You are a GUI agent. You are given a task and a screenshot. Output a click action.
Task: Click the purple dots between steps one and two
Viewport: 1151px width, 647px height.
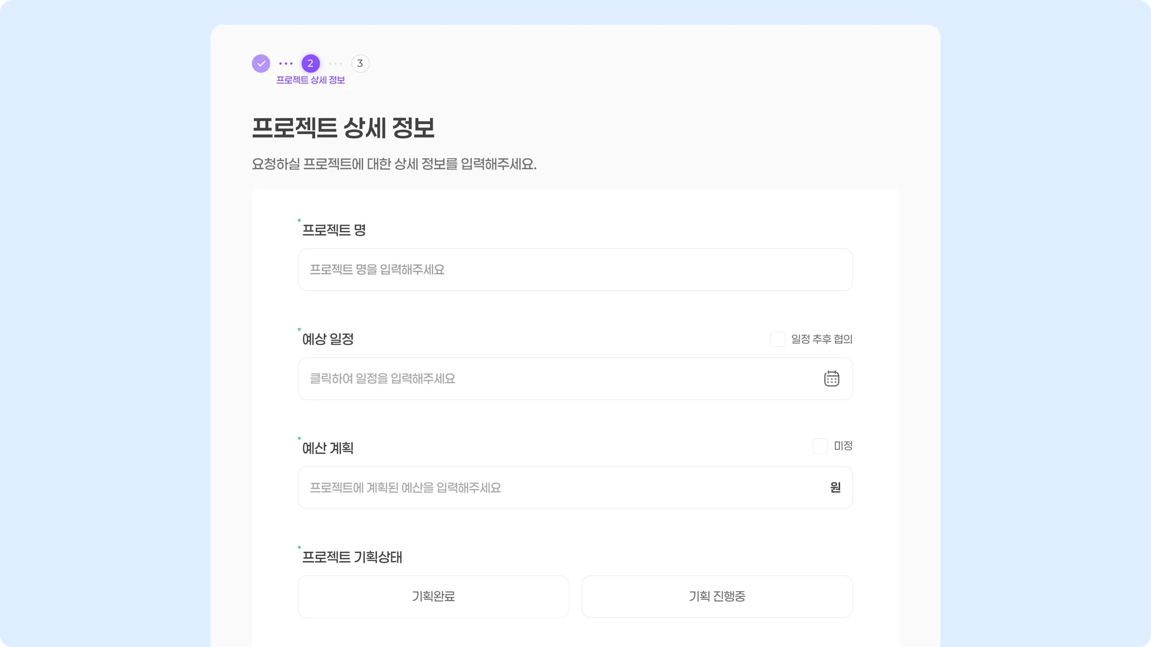[286, 63]
